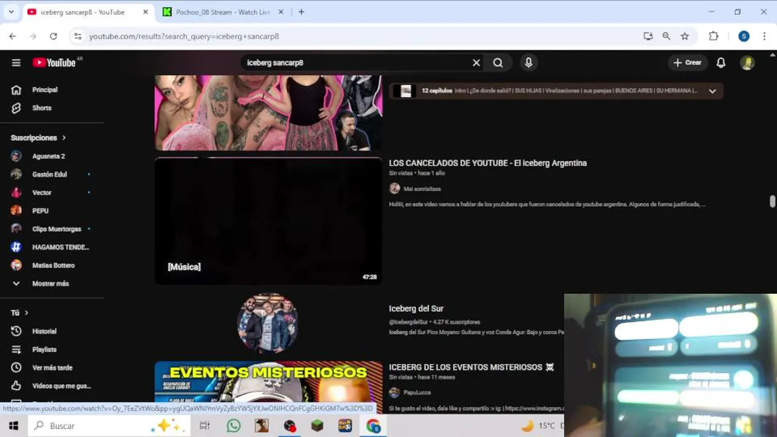
Task: Bookmark this page with the star
Action: pyautogui.click(x=685, y=36)
